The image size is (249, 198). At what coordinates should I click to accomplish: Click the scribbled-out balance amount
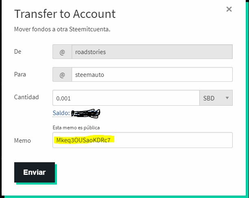[85, 113]
